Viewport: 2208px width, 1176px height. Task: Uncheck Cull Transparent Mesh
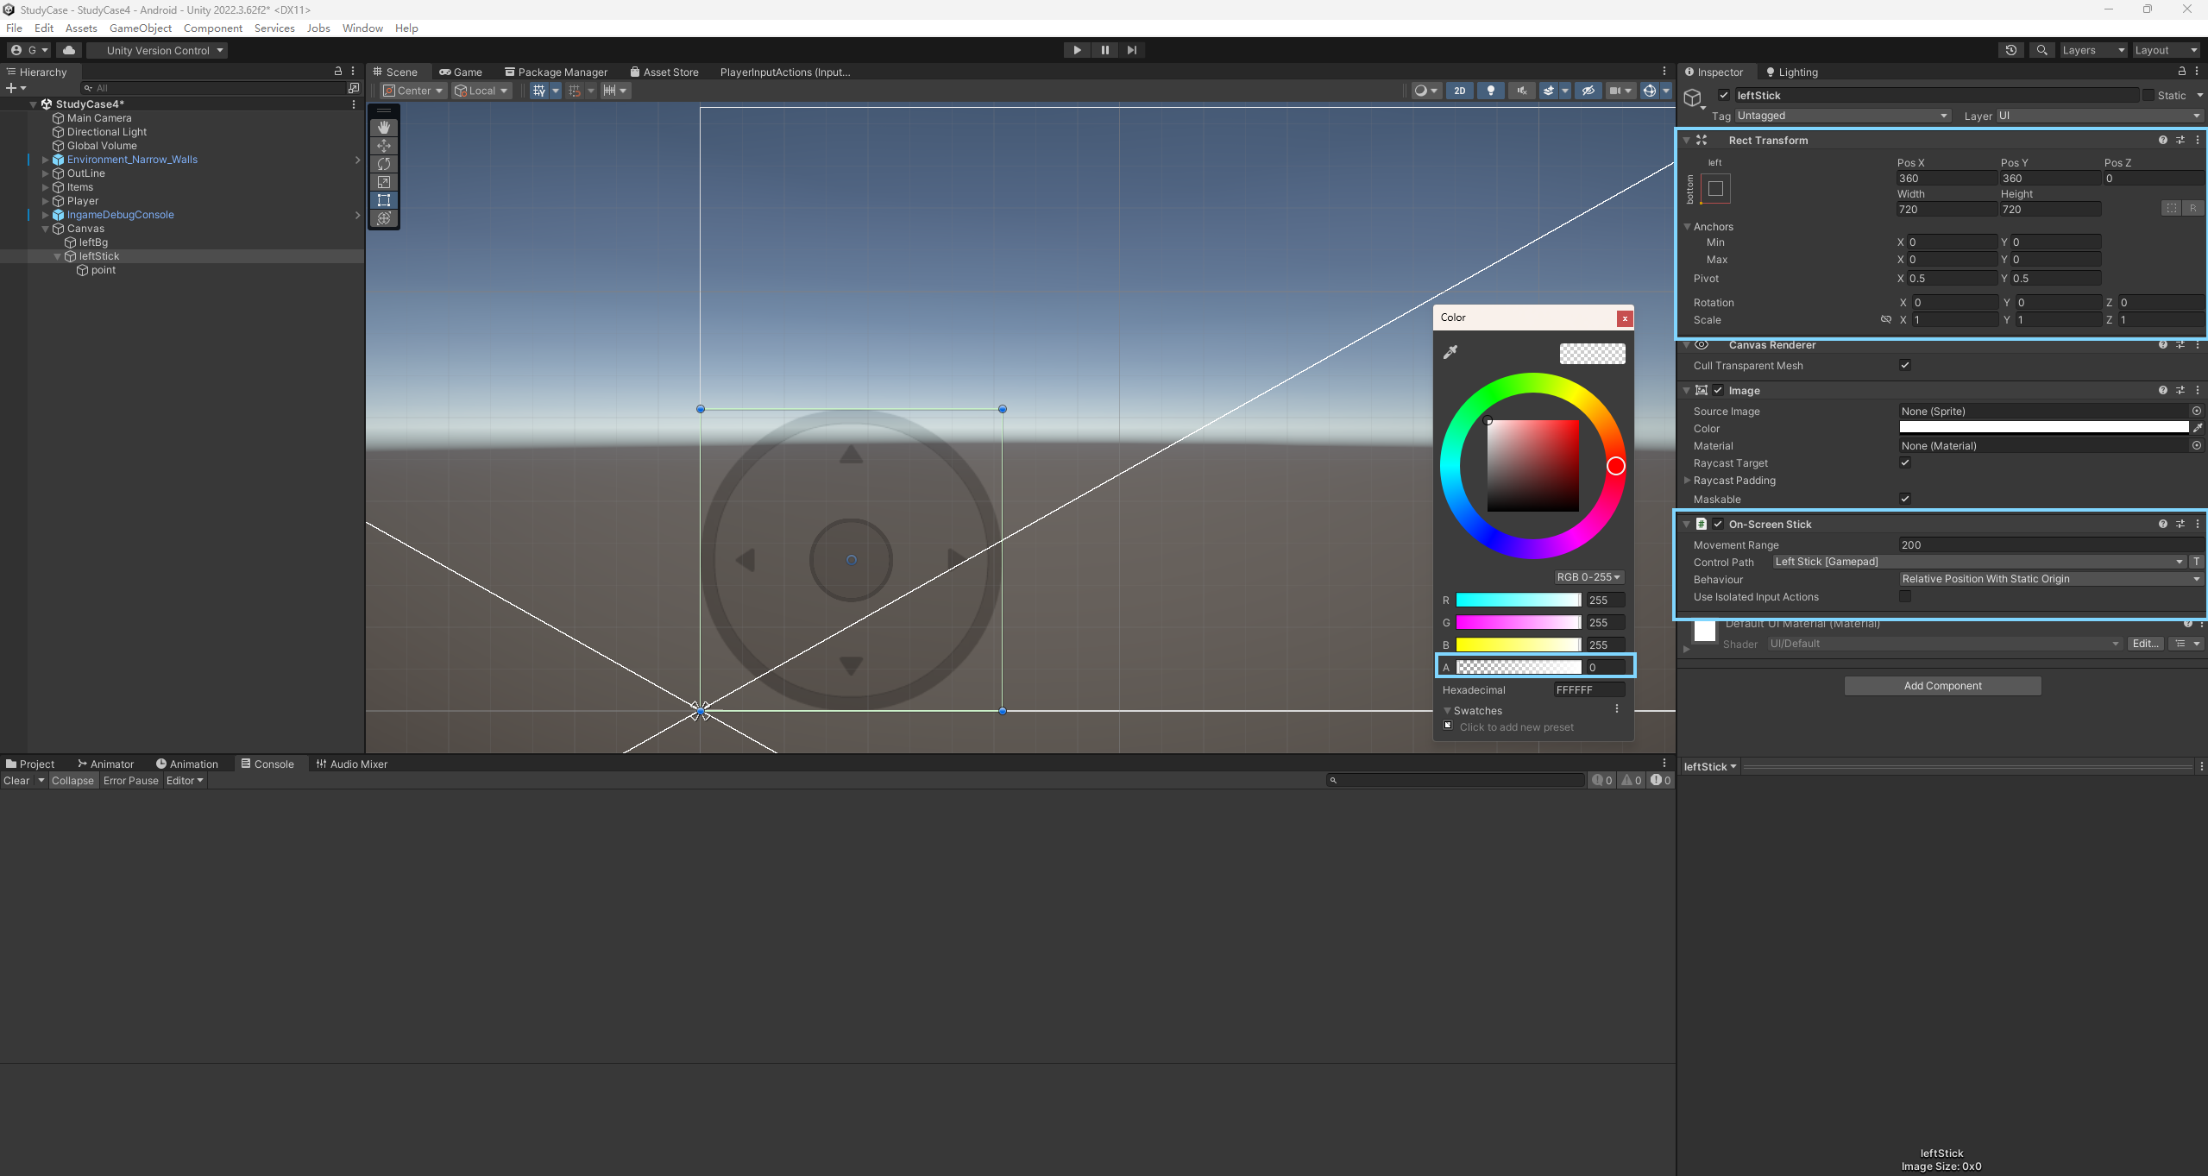click(x=1904, y=366)
